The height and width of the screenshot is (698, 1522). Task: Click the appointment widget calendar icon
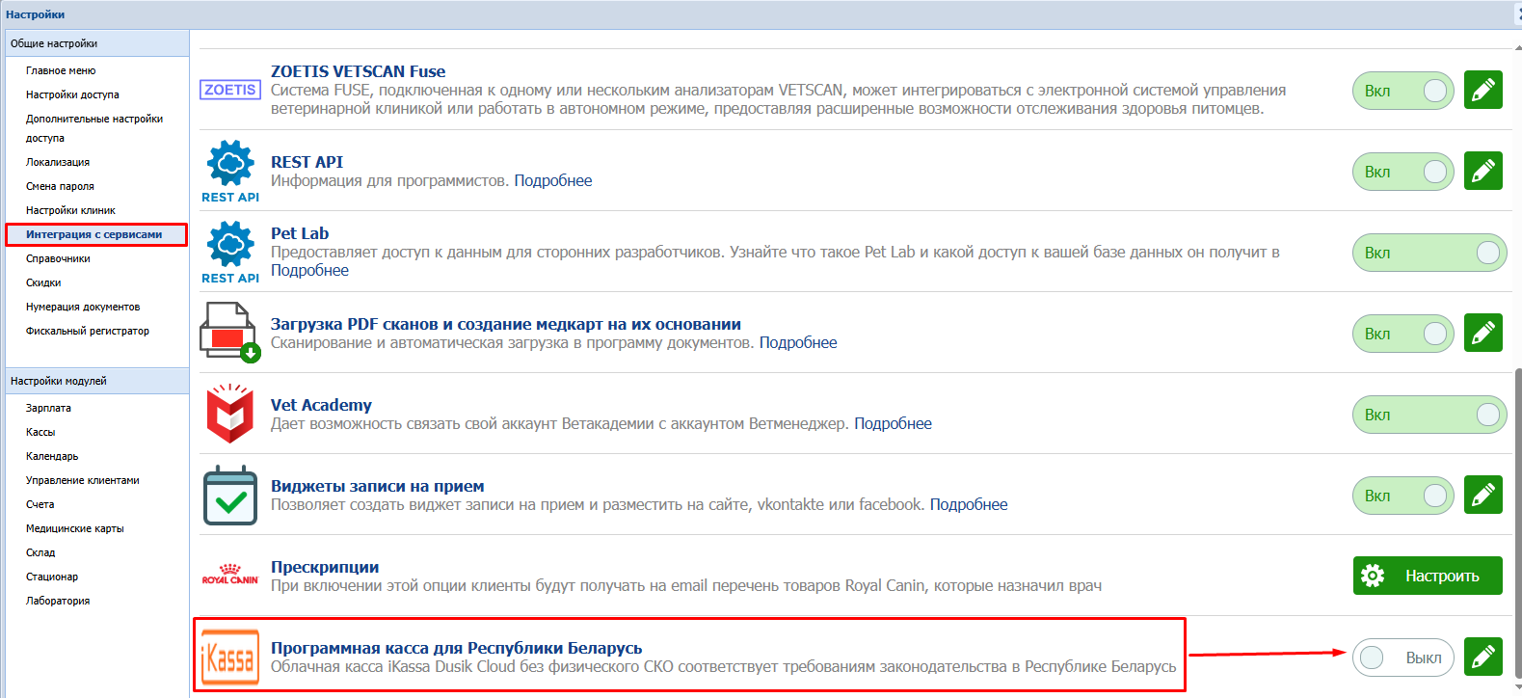click(x=230, y=495)
